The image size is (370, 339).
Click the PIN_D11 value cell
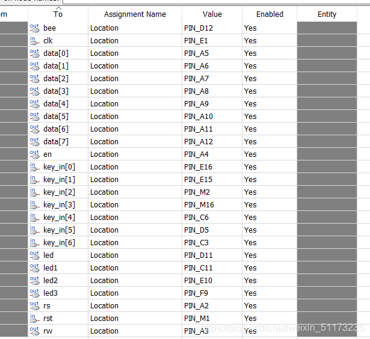(212, 255)
